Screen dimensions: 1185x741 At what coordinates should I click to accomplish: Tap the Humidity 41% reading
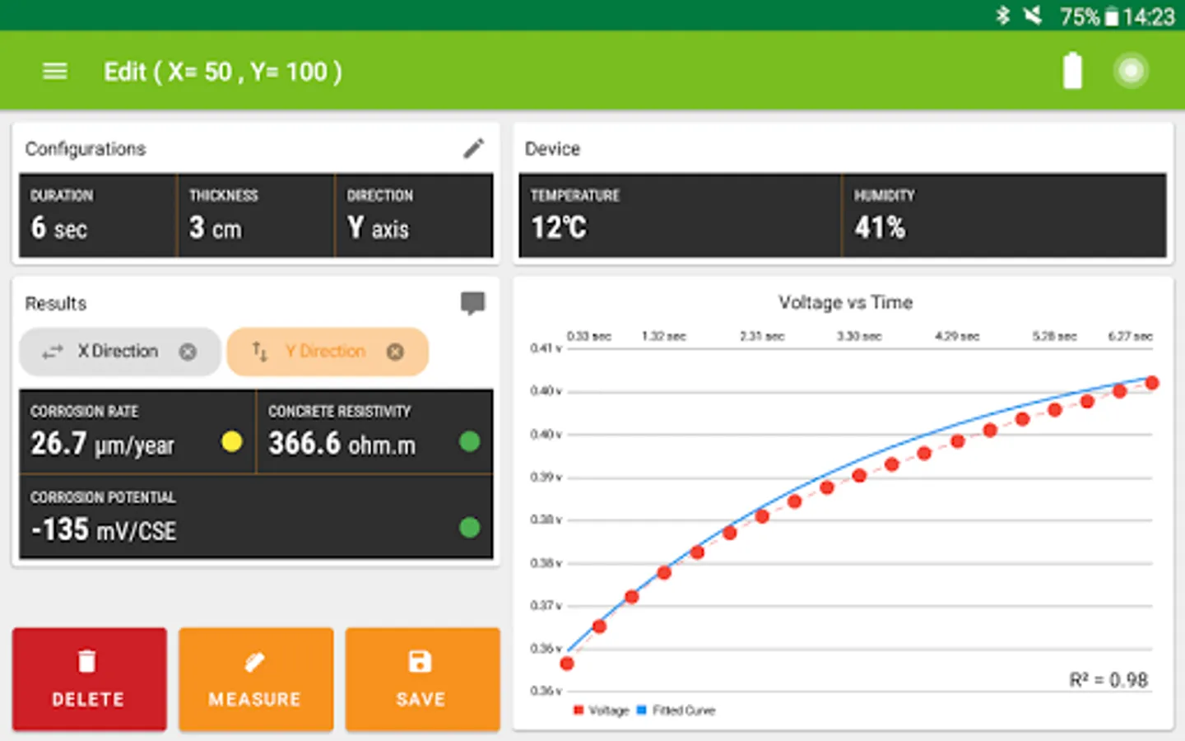click(1005, 216)
